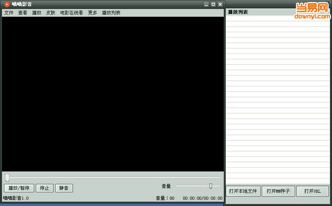Click the 打开URL button
Image resolution: width=332 pixels, height=206 pixels.
pos(312,191)
